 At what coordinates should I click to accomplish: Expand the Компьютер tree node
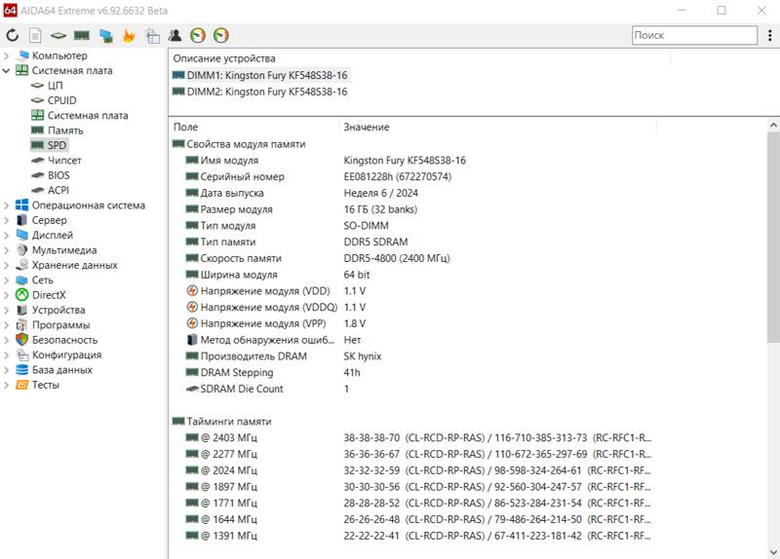click(x=7, y=56)
